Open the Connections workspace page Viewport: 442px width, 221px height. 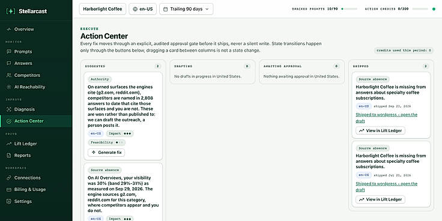click(x=36, y=178)
